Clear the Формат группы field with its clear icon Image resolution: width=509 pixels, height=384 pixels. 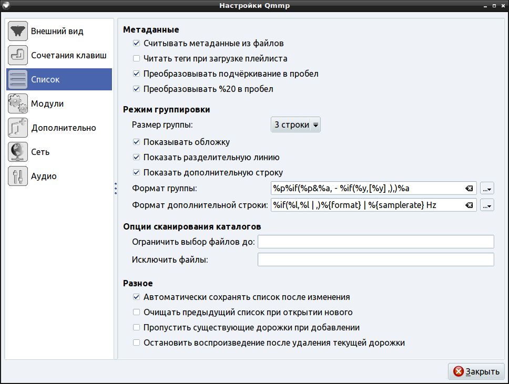point(470,189)
